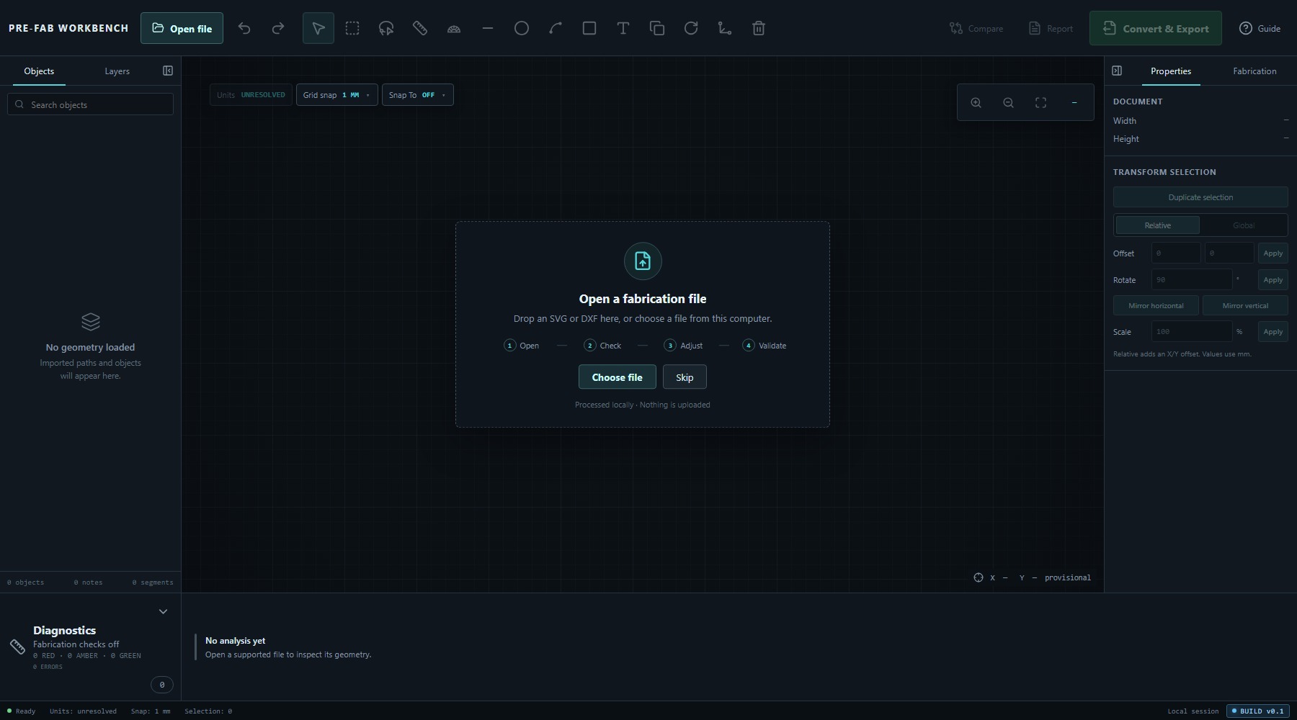The height and width of the screenshot is (720, 1297).
Task: Select Global transform mode
Action: click(1244, 225)
